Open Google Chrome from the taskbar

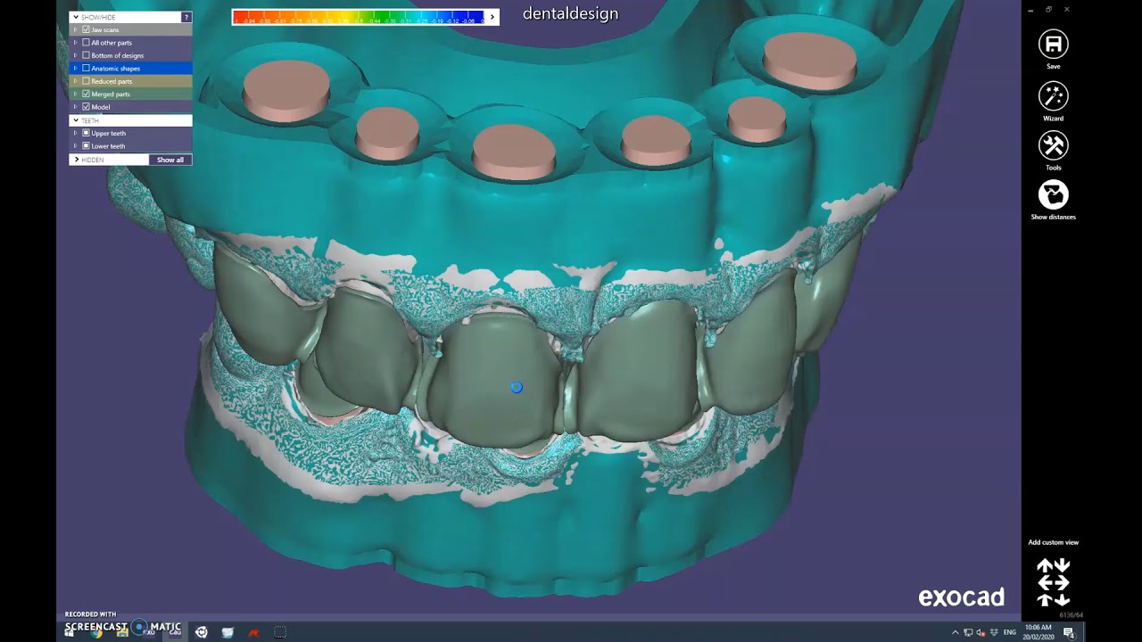coord(96,632)
